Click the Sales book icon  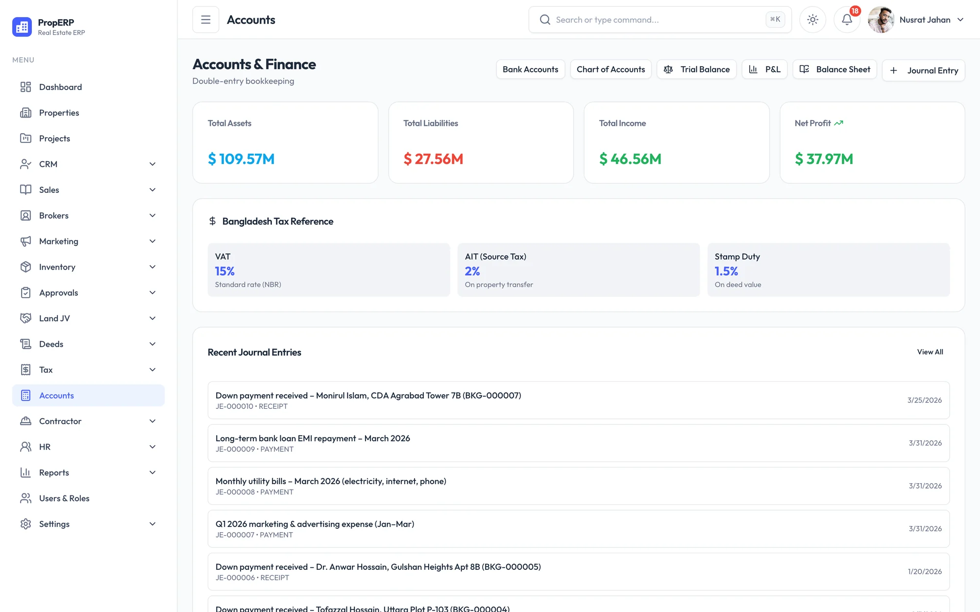pyautogui.click(x=25, y=190)
